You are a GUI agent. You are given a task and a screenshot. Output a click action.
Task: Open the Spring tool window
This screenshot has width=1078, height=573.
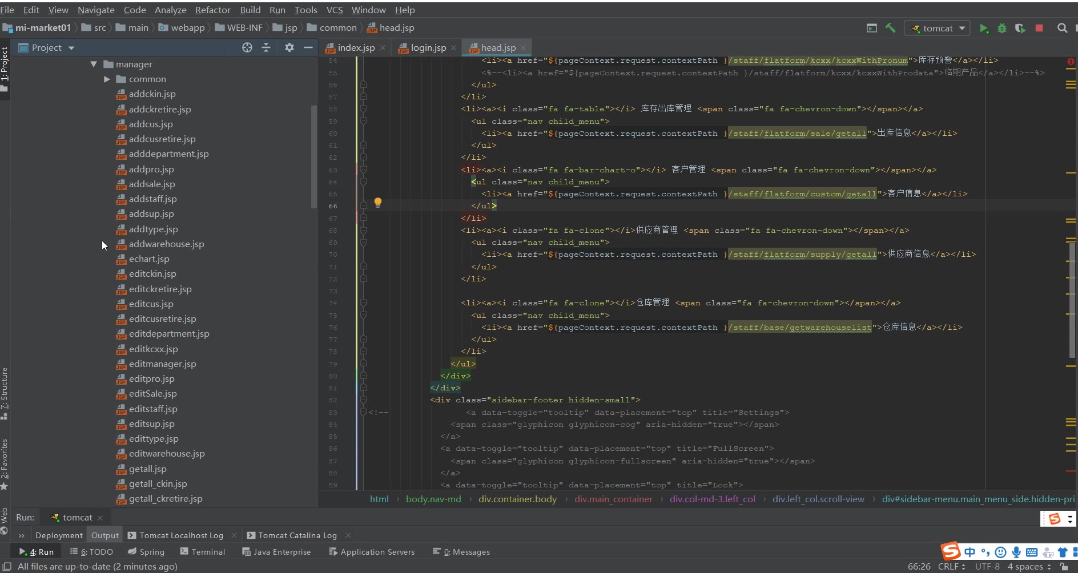coord(146,552)
